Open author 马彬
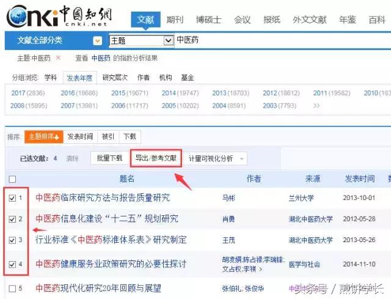The height and width of the screenshot is (299, 391). (x=228, y=198)
